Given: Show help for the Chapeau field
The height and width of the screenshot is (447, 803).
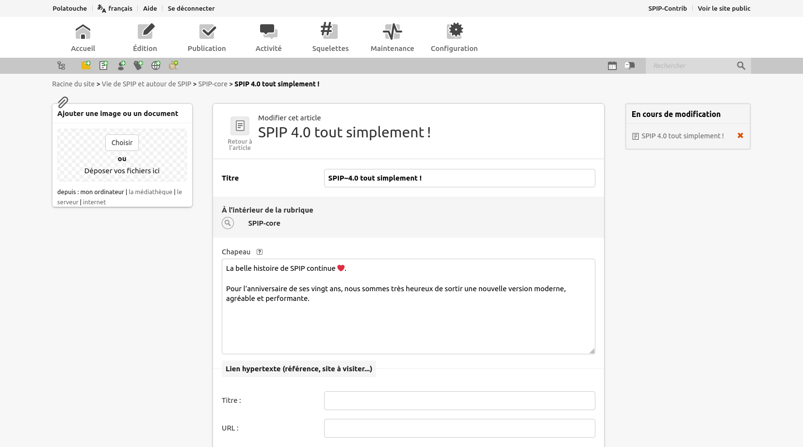Looking at the screenshot, I should point(260,252).
